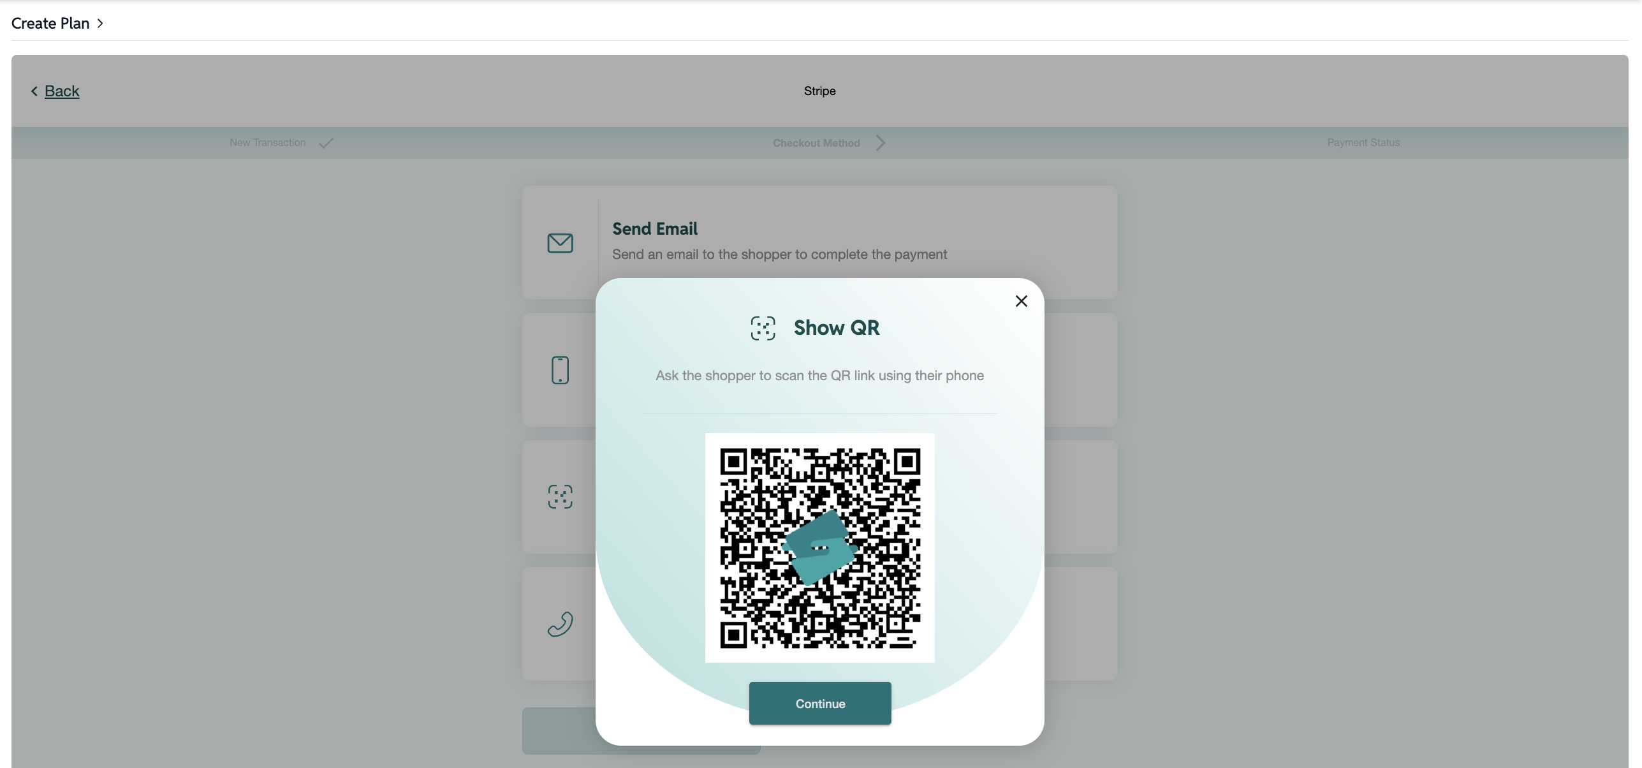
Task: Select the Payment Status step
Action: click(1363, 143)
